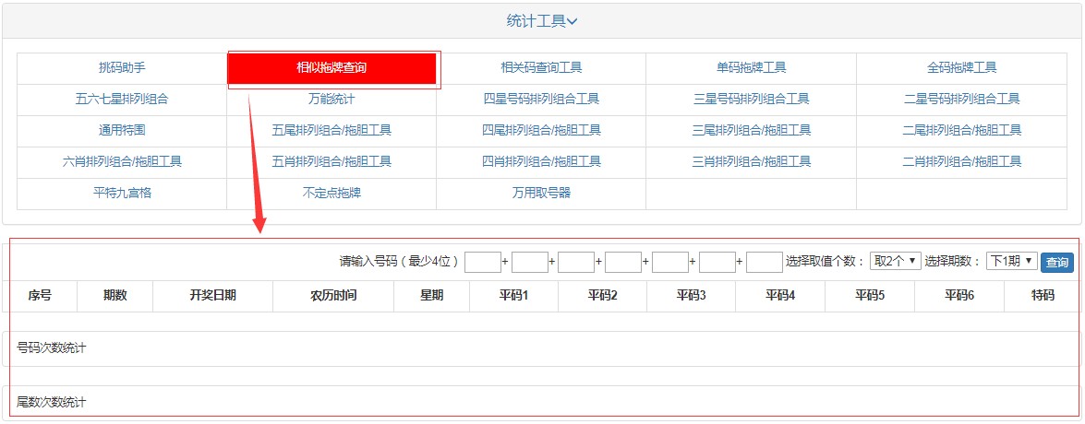Click the 平码1 column header
This screenshot has width=1085, height=424.
click(x=513, y=296)
